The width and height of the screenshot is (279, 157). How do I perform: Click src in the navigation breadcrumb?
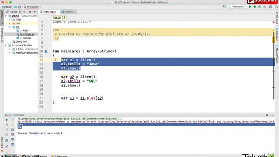pos(17,7)
